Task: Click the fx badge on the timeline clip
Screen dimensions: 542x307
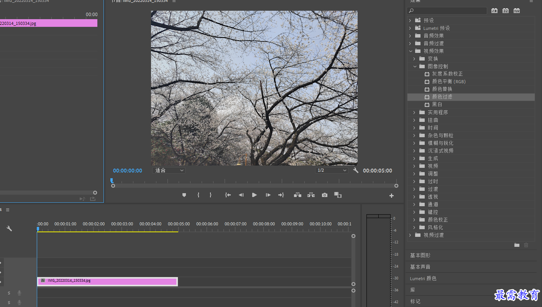Action: (x=43, y=281)
